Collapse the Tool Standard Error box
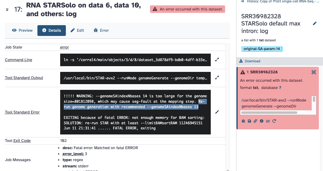Viewport: 323px width, 171px height. click(217, 112)
